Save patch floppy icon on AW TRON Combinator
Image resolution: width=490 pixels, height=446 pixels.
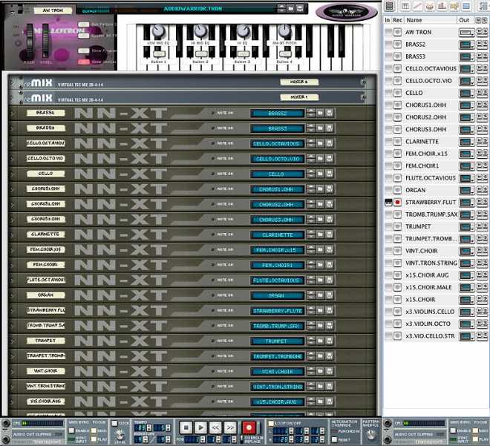(299, 8)
